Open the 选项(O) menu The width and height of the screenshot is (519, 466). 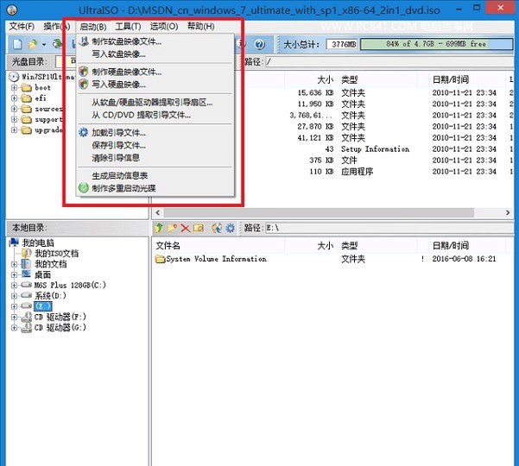pos(164,26)
